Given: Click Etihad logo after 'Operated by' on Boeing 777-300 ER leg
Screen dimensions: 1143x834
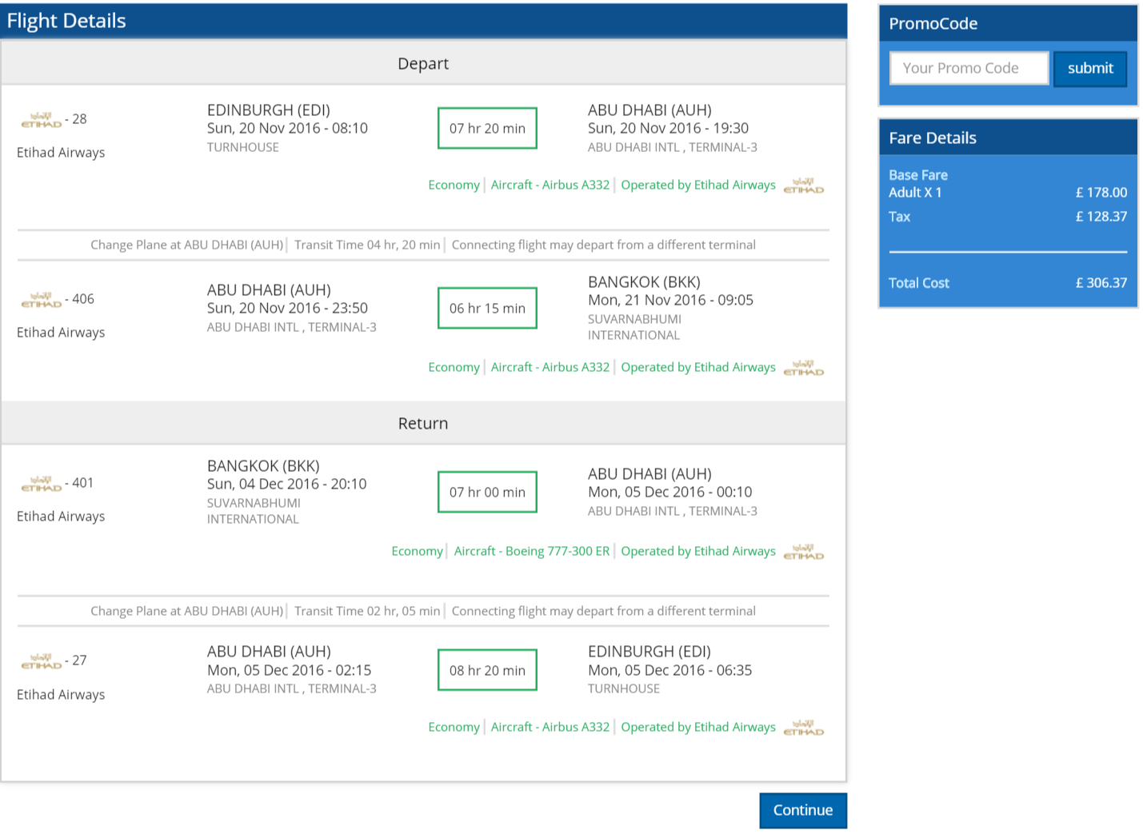Looking at the screenshot, I should coord(804,552).
